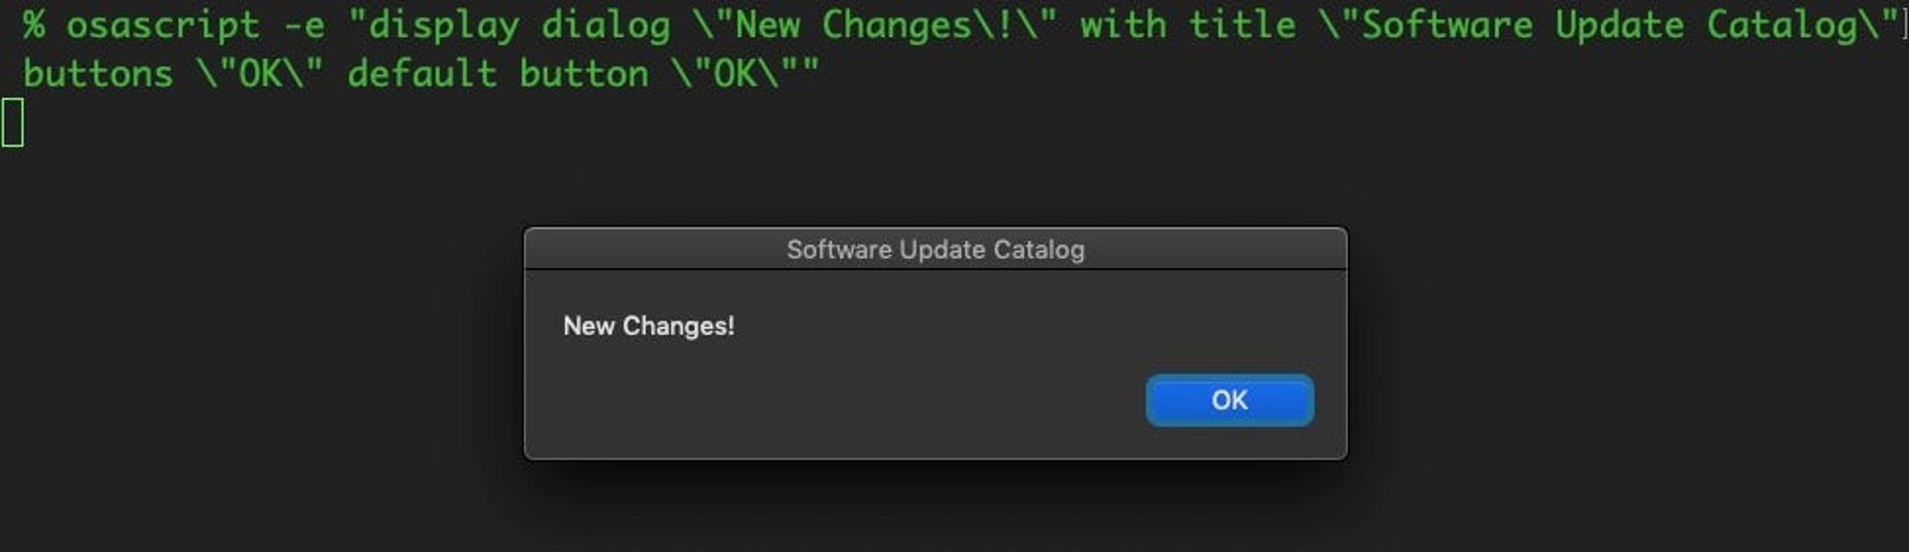Click the osascript word in the command
This screenshot has width=1909, height=552.
point(163,26)
